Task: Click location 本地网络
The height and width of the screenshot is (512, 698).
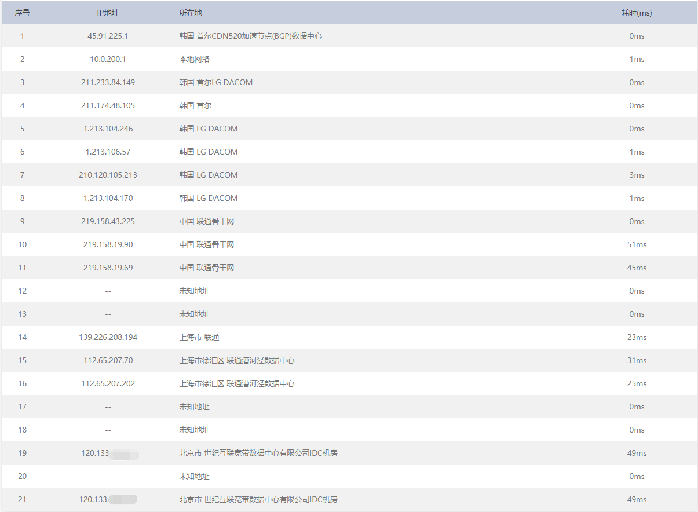Action: click(x=195, y=59)
